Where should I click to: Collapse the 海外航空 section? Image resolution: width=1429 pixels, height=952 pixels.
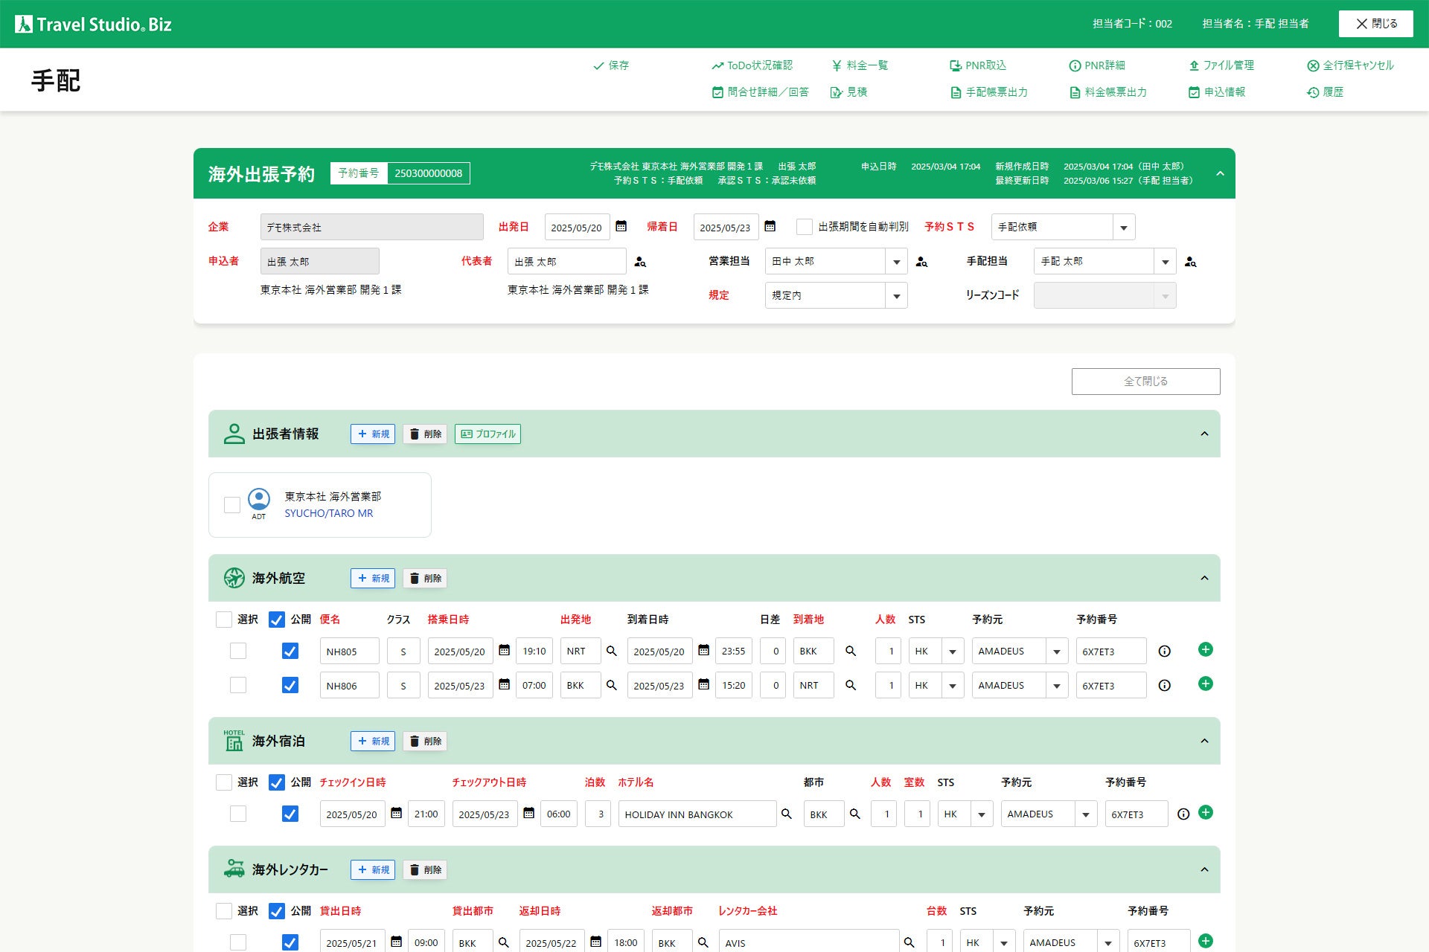tap(1204, 578)
